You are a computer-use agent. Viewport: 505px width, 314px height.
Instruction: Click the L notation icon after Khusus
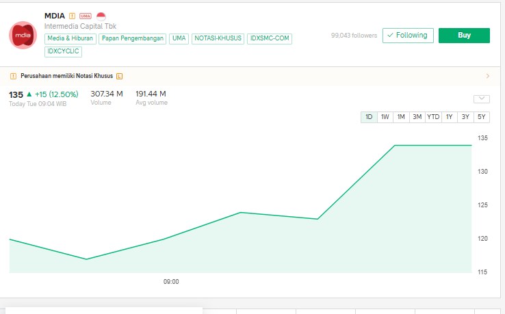coord(119,76)
